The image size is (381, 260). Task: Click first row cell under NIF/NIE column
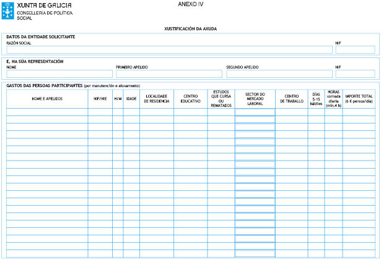point(100,112)
